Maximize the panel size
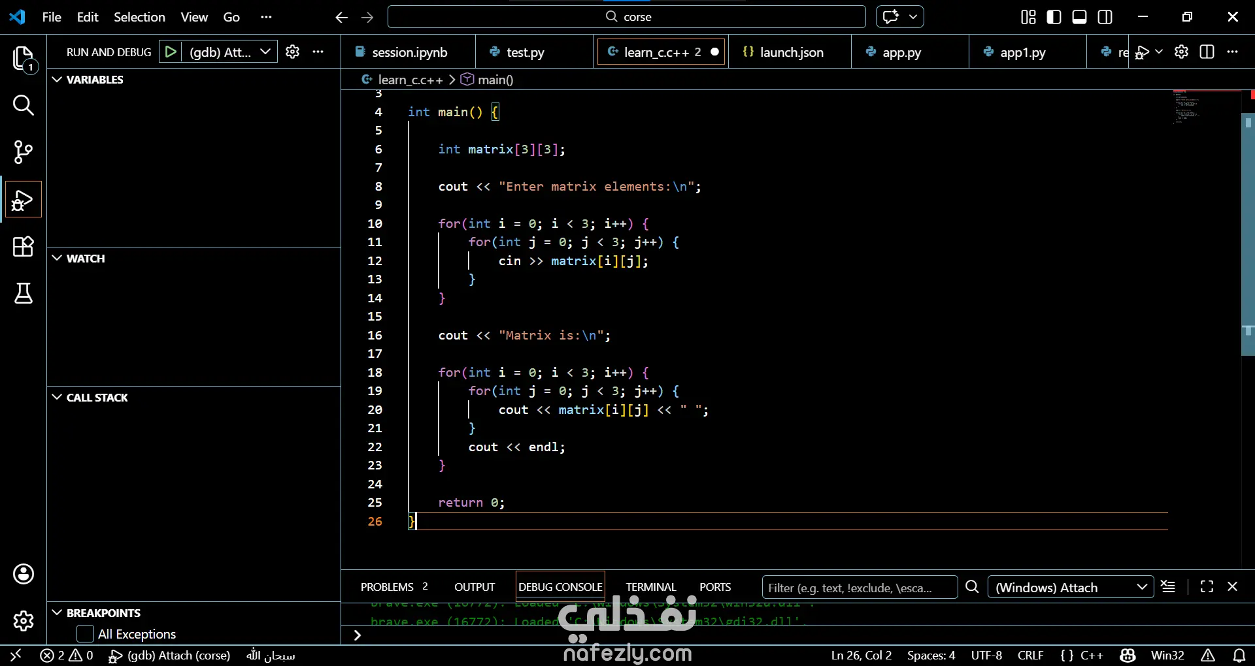The height and width of the screenshot is (666, 1255). pyautogui.click(x=1207, y=587)
